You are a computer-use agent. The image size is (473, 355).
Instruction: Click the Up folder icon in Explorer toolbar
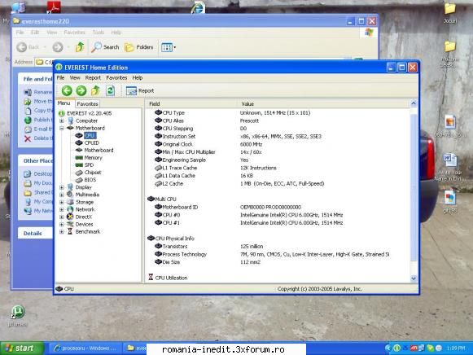pyautogui.click(x=80, y=47)
